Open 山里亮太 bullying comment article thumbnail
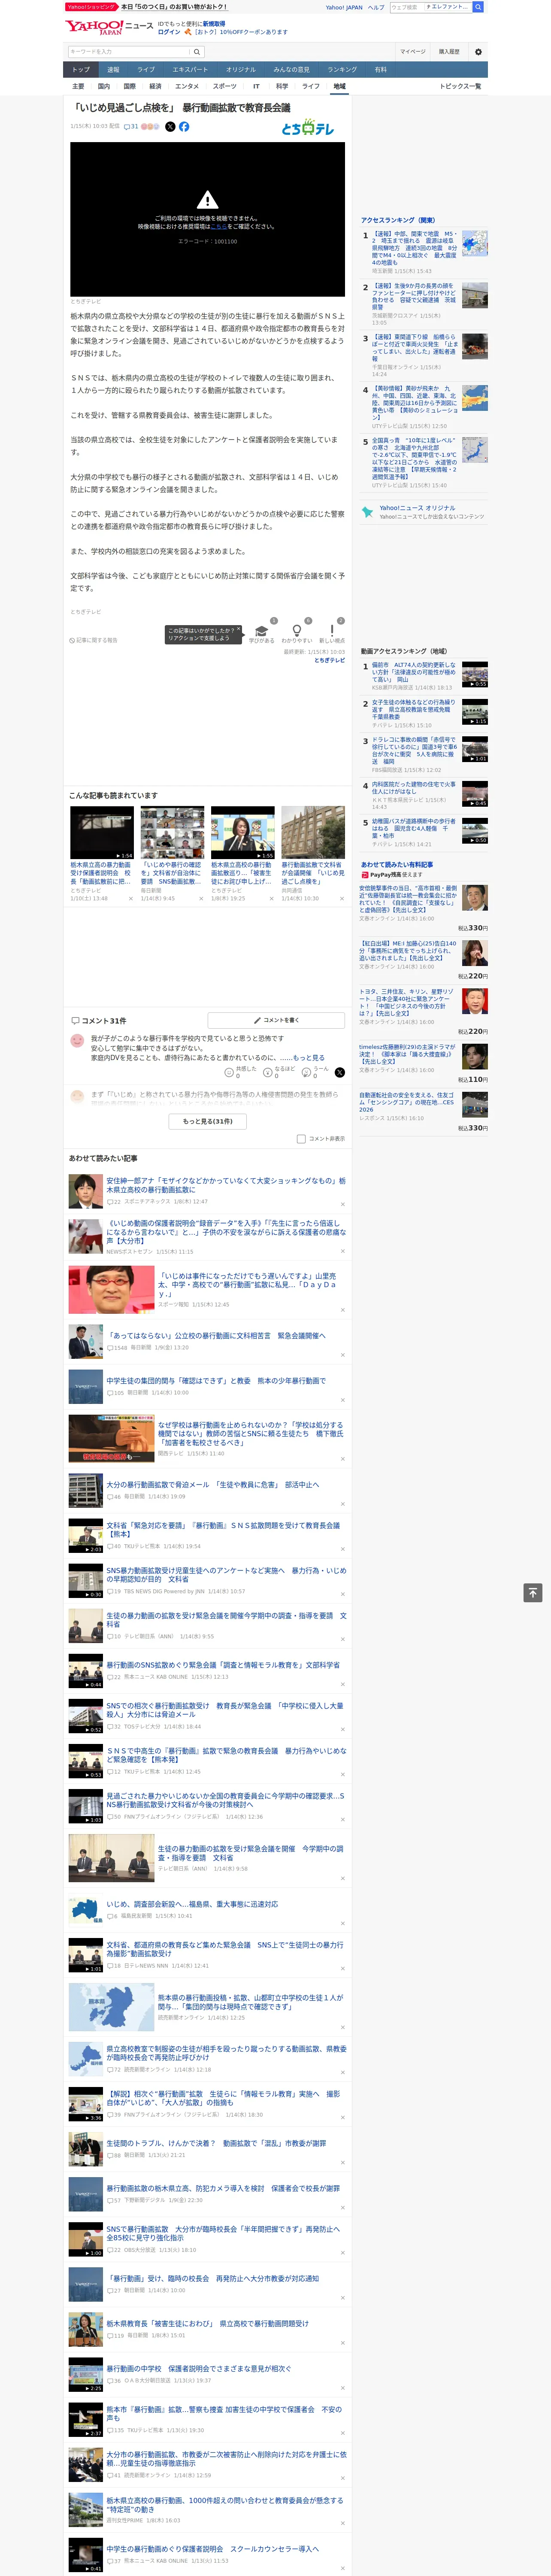Viewport: 551px width, 2576px height. pos(111,1290)
